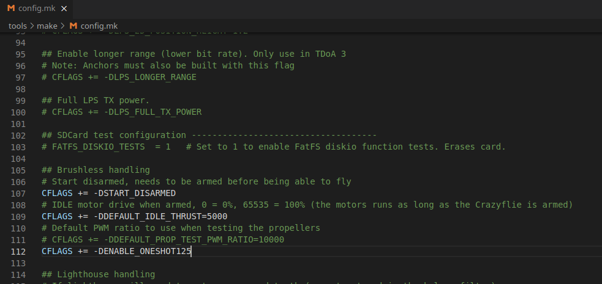Click the "## Lighthouse handling" heading comment

[x=98, y=274]
